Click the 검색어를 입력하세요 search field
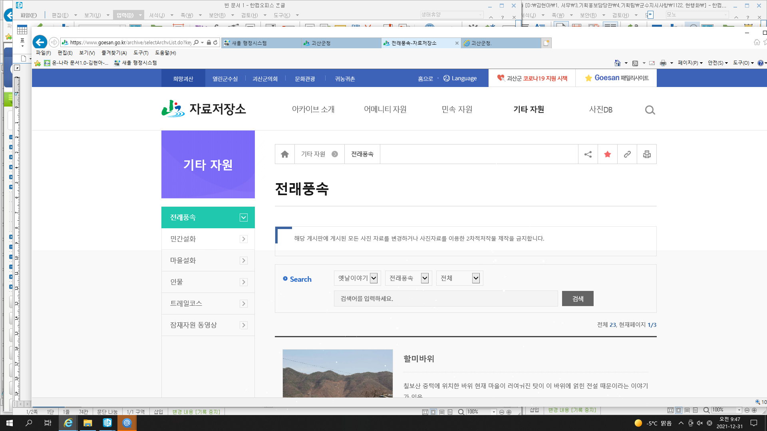Viewport: 767px width, 431px height. [x=445, y=299]
